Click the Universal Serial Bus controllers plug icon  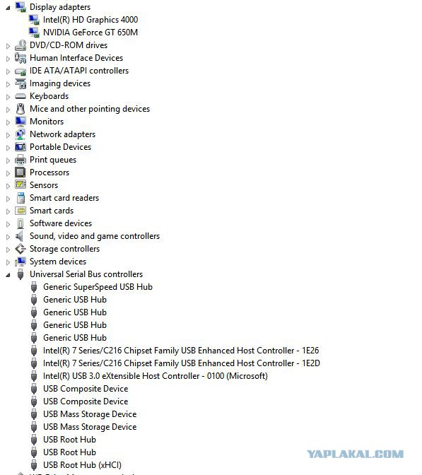pos(20,274)
